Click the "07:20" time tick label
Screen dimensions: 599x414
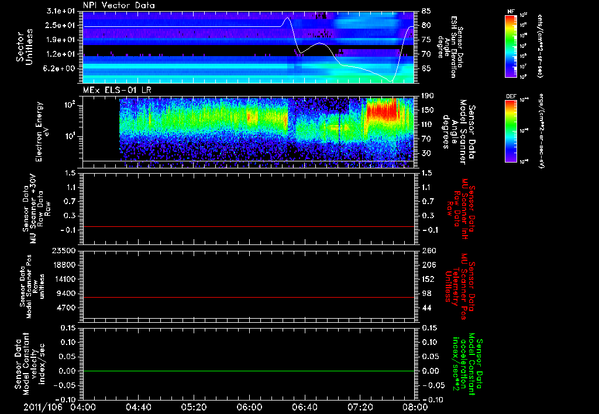point(360,407)
